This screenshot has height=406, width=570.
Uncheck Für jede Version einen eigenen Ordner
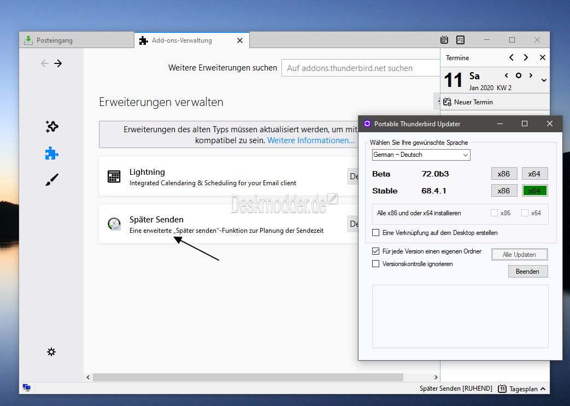376,251
